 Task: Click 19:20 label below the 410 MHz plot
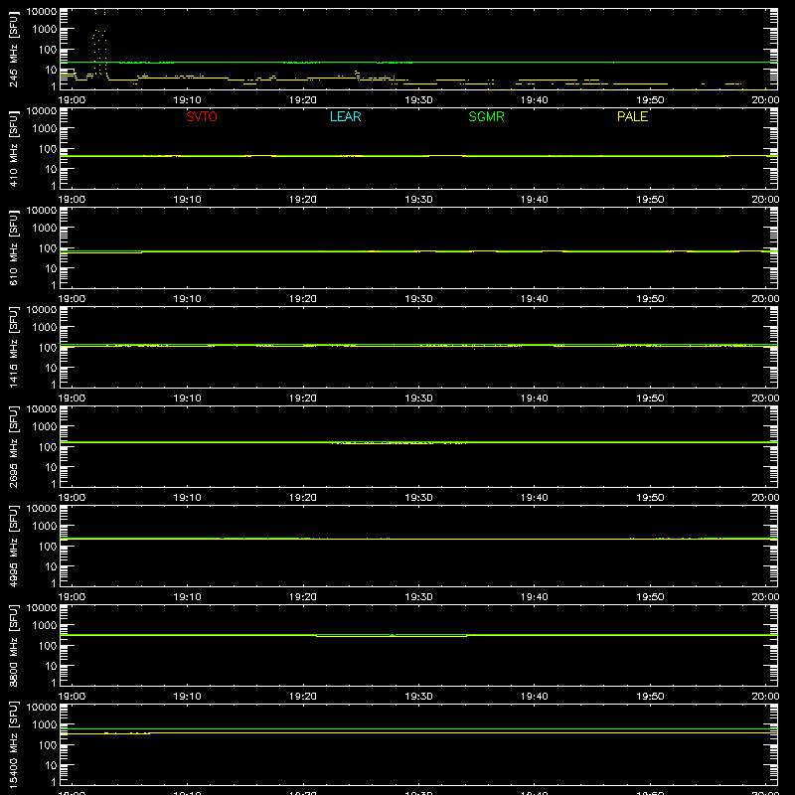303,200
